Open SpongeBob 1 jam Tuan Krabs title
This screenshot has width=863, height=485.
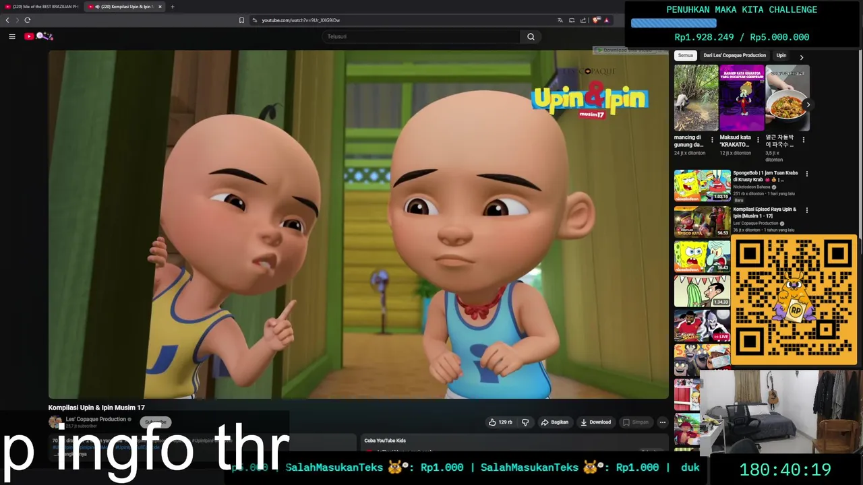765,176
